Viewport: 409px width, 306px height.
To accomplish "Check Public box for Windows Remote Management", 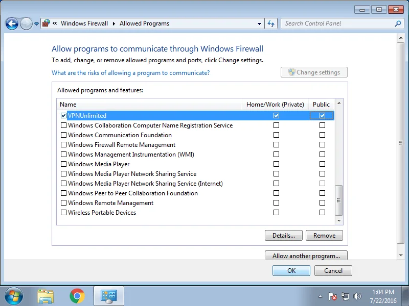I will 322,203.
